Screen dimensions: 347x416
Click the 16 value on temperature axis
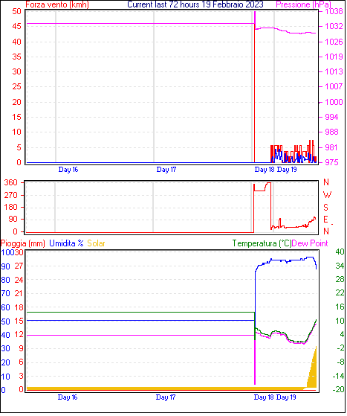(340, 307)
